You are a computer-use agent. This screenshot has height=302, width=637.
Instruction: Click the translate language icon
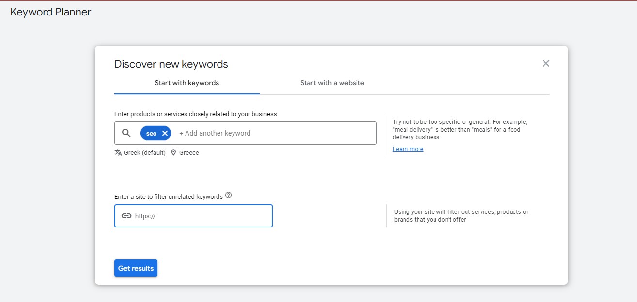pos(118,152)
